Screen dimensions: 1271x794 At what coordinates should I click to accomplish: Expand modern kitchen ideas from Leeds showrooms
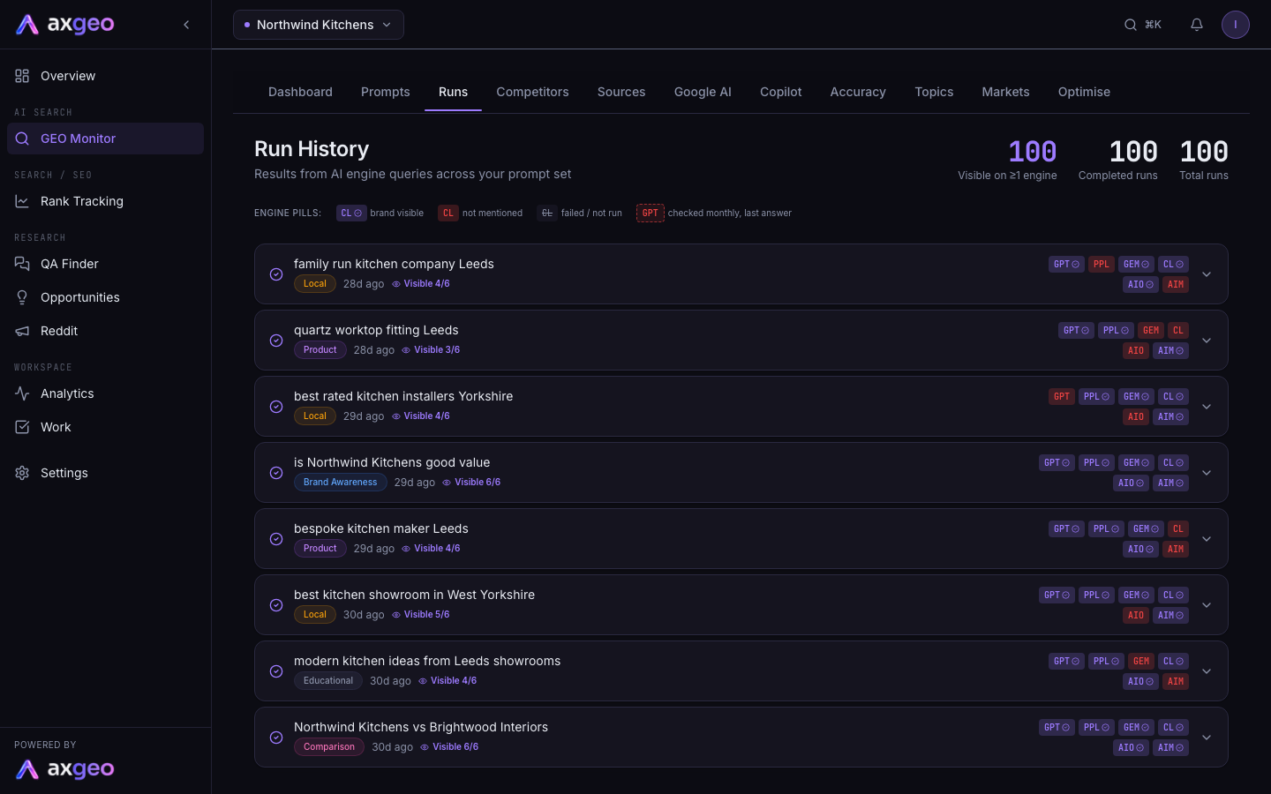tap(1207, 671)
